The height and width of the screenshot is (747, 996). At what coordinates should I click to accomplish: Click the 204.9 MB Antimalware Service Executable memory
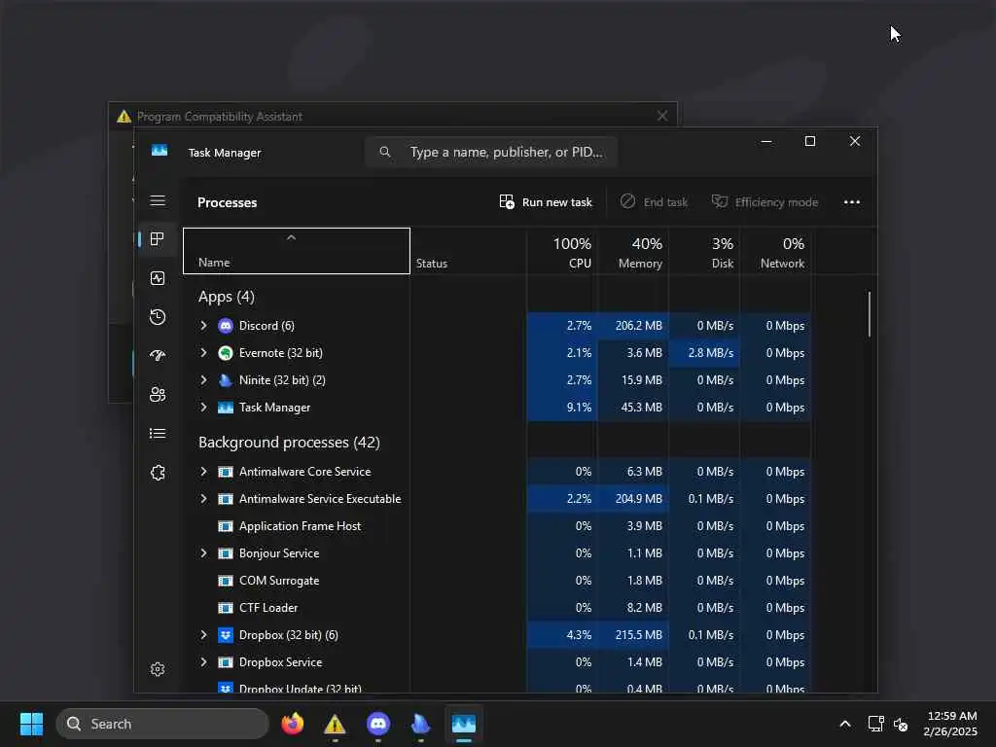point(638,499)
